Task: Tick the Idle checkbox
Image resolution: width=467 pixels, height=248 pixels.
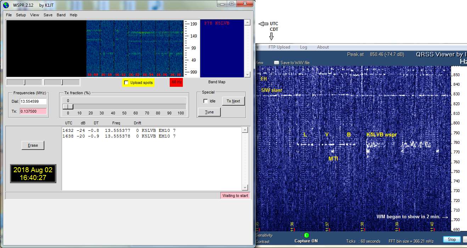Action: (x=206, y=101)
